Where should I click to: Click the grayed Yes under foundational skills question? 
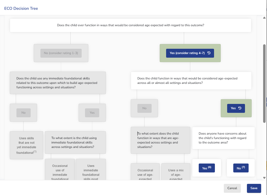coord(92,113)
